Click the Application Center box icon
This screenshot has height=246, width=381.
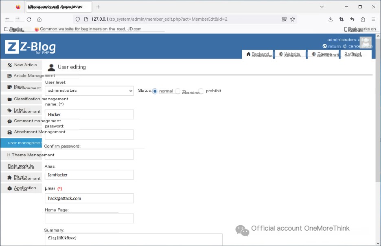click(9, 188)
